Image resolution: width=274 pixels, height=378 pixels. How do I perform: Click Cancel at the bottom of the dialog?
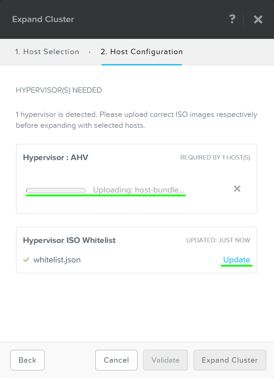[x=116, y=360]
